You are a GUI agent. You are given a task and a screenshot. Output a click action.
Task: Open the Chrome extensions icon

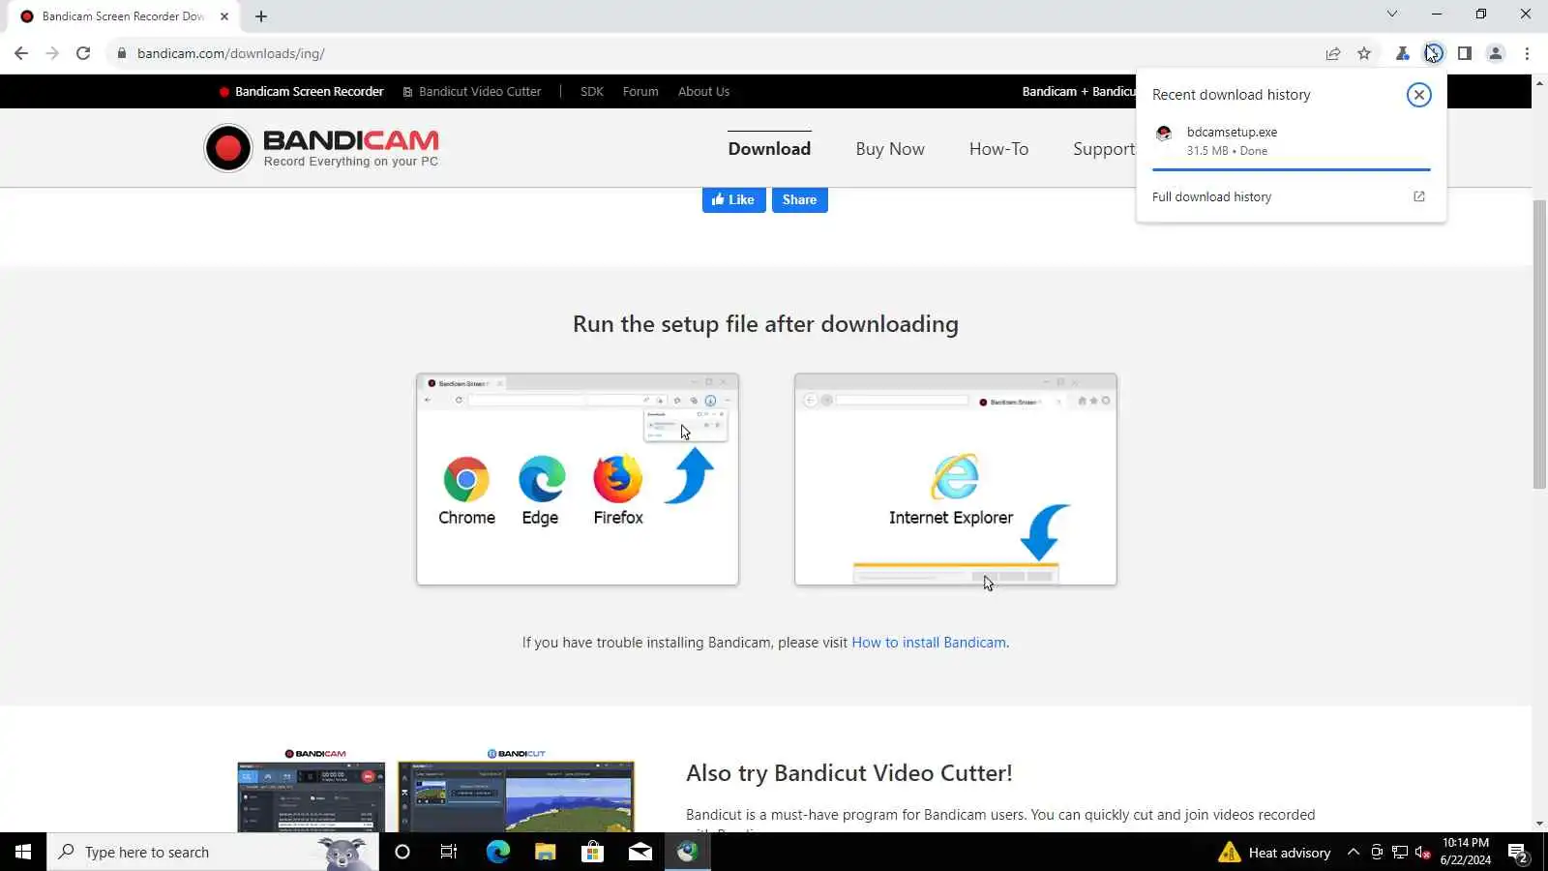point(1402,53)
